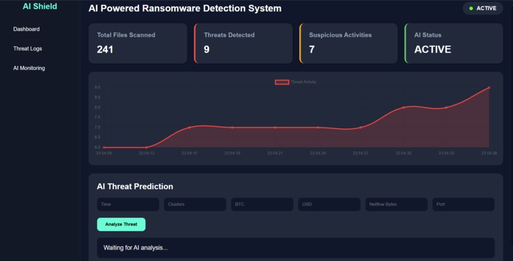Focus the Clusters input field

[x=195, y=204]
